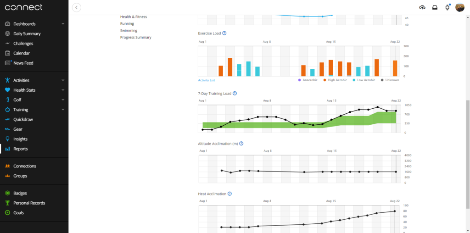Open the upload cloud icon
Image resolution: width=470 pixels, height=233 pixels.
422,7
